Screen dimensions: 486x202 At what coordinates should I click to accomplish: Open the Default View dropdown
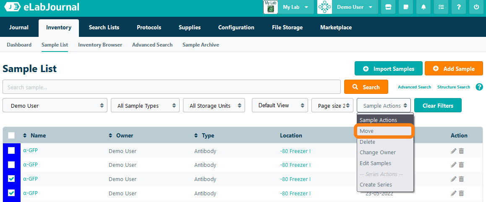tap(280, 106)
